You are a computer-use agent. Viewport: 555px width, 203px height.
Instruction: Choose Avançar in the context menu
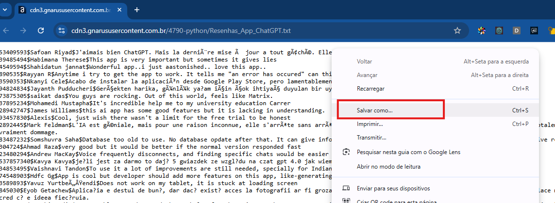click(436, 75)
